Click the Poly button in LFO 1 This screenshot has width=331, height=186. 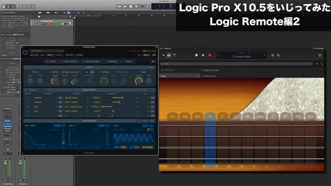[124, 147]
